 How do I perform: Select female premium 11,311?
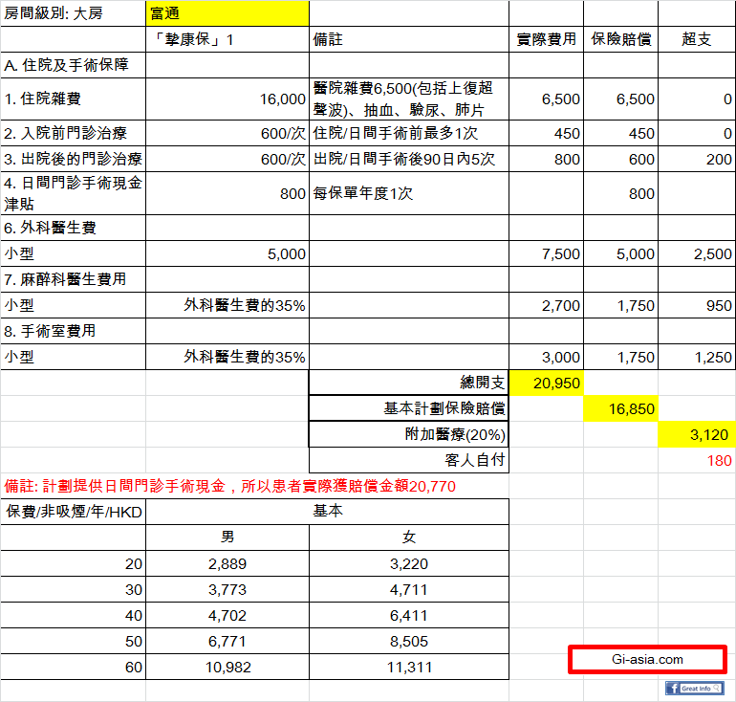point(409,667)
